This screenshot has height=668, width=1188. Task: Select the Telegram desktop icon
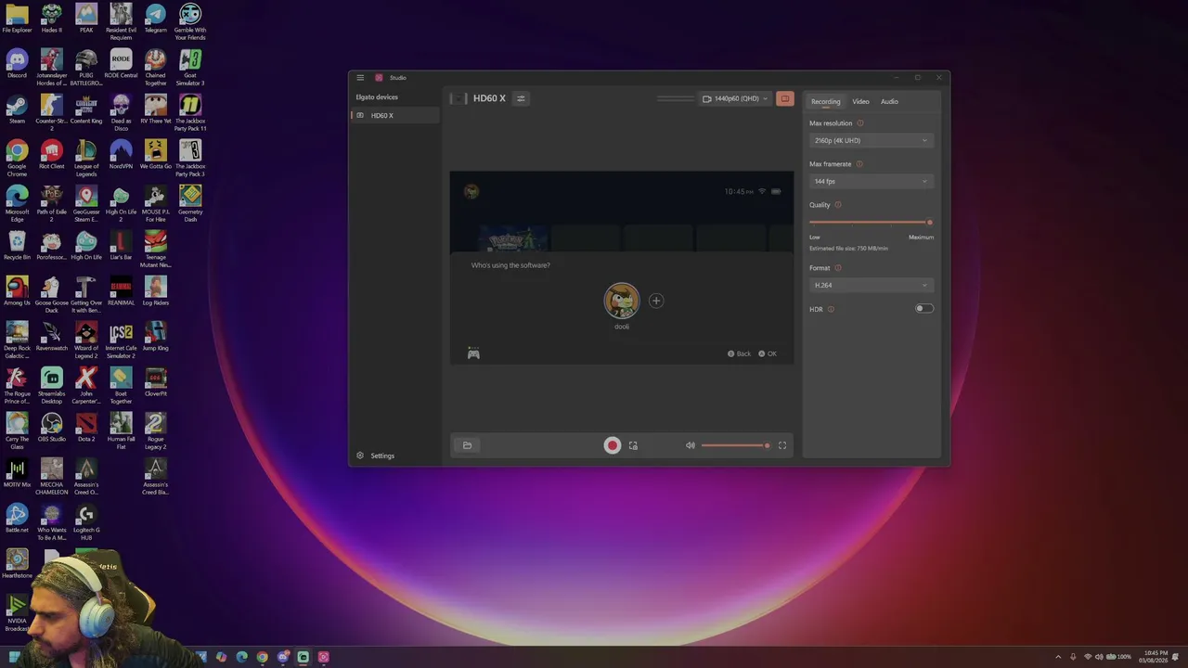(156, 19)
